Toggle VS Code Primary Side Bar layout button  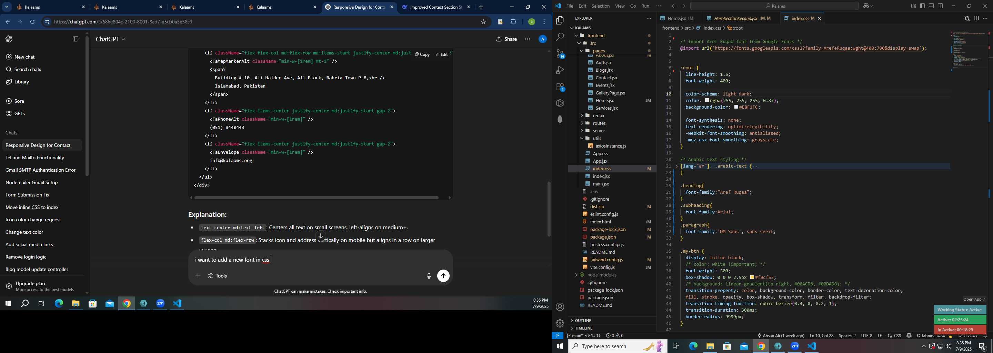point(922,6)
